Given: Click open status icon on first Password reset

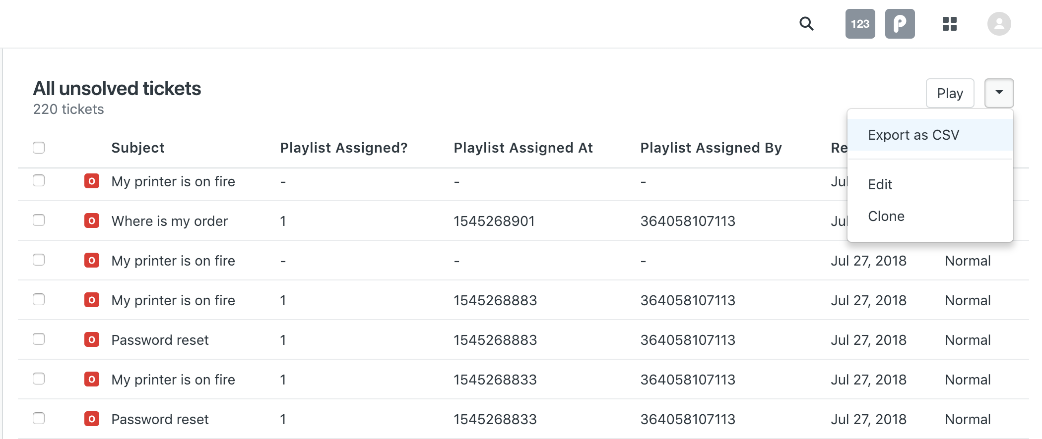Looking at the screenshot, I should point(92,339).
